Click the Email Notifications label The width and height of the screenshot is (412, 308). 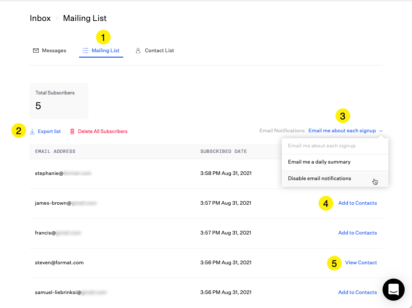tap(282, 130)
